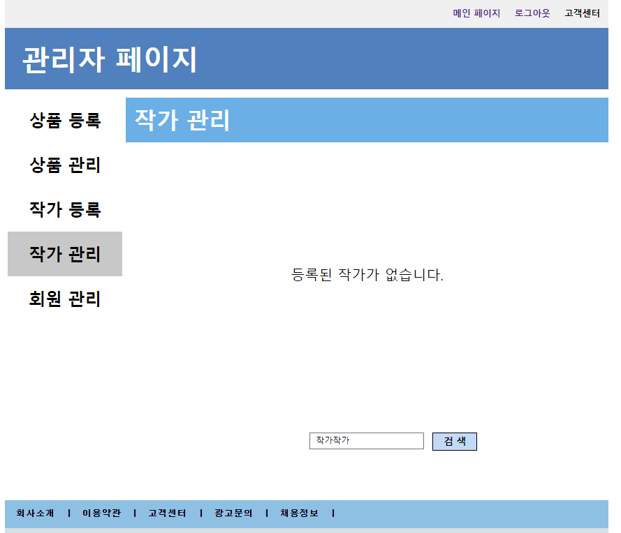This screenshot has height=533, width=621.
Task: Click the 검 색 search button
Action: (454, 442)
